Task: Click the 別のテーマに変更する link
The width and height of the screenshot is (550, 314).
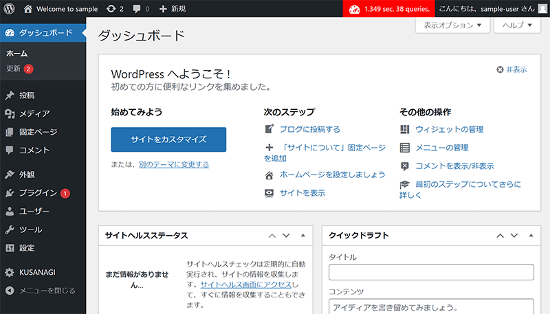Action: coord(173,165)
